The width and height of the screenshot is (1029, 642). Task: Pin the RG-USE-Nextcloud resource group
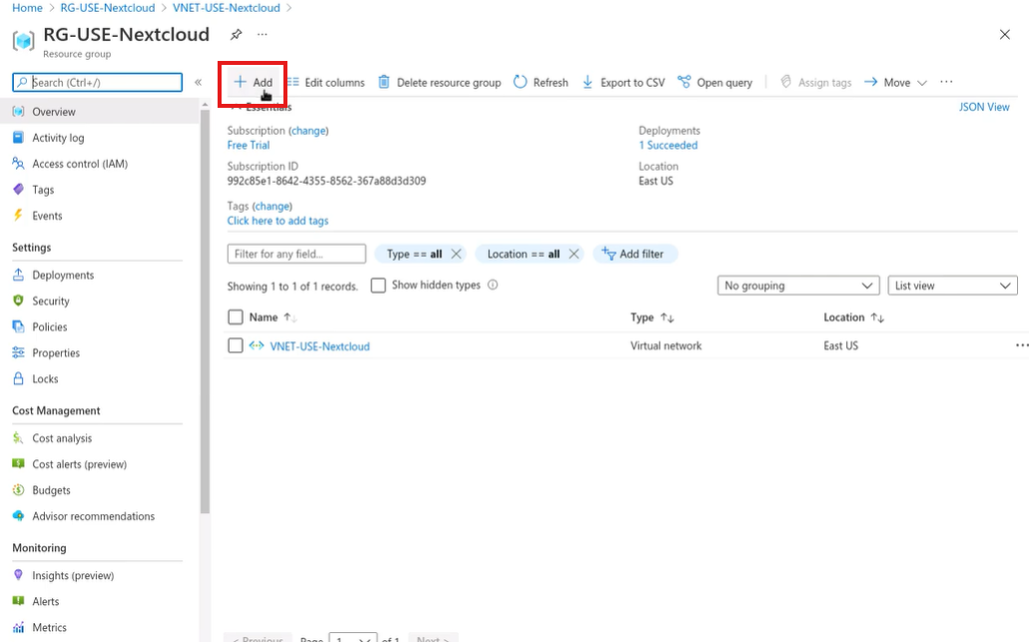(236, 34)
